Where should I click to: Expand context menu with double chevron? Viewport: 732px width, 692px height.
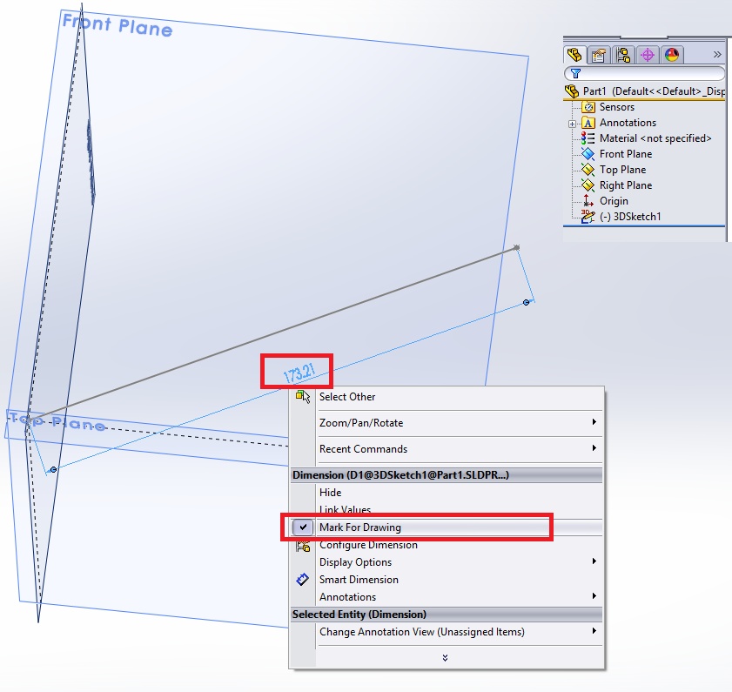coord(445,658)
